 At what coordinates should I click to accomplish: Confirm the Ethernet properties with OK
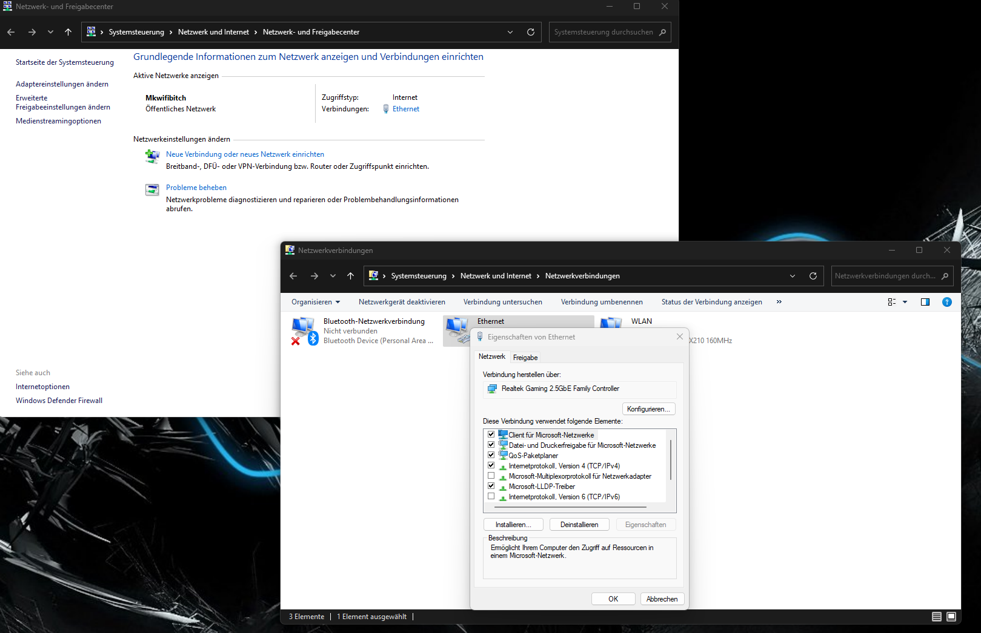[613, 599]
